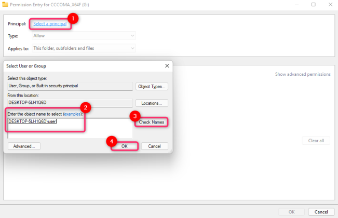
Task: Open the Type dropdown showing Allow
Action: [84, 36]
